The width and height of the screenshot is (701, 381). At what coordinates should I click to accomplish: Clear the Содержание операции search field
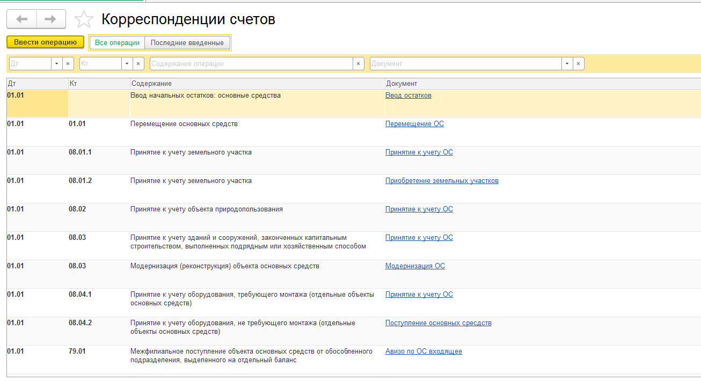coord(359,64)
